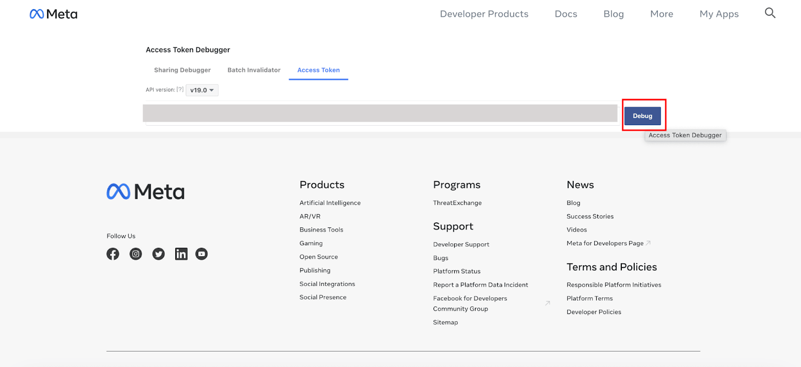Open the Developer Policies link
Image resolution: width=801 pixels, height=367 pixels.
[594, 312]
